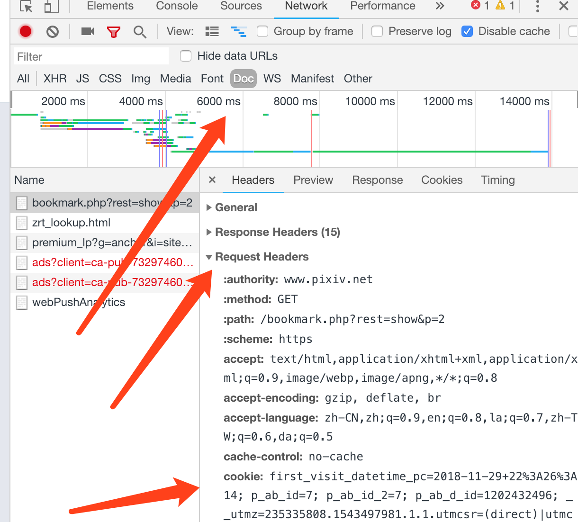This screenshot has width=578, height=522.
Task: Toggle the waterfall overview view icon
Action: [x=239, y=32]
